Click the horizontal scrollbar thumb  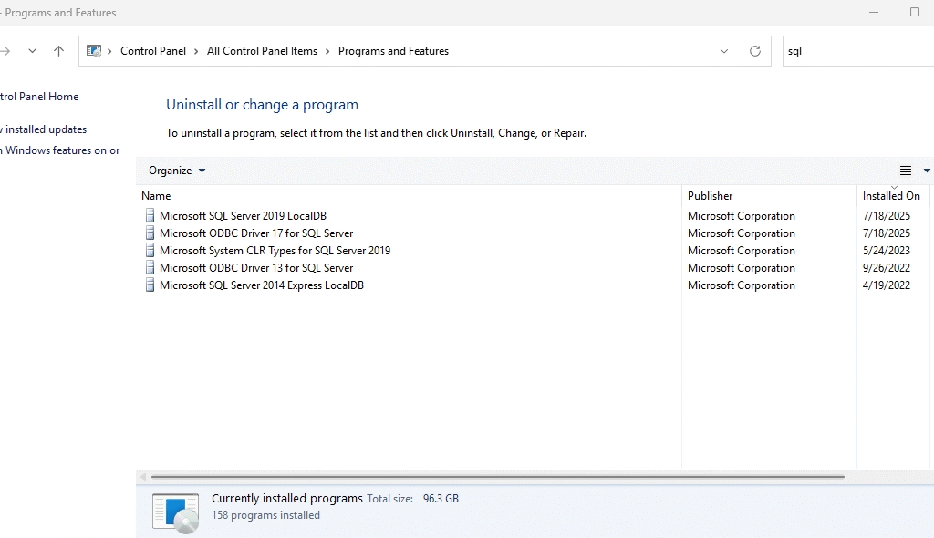coord(498,477)
